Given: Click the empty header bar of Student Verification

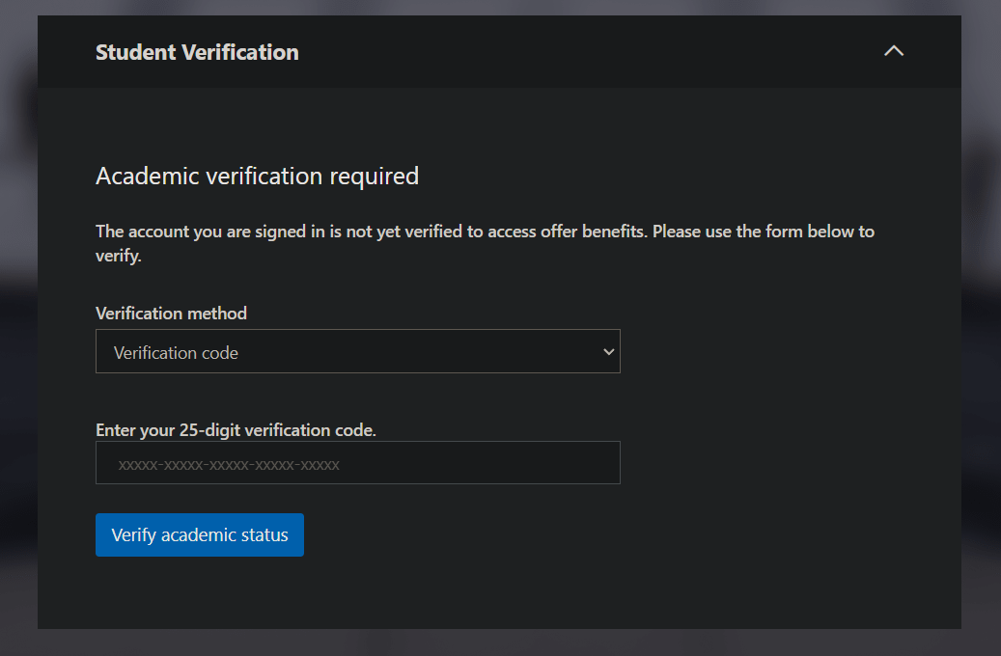Looking at the screenshot, I should [x=579, y=52].
